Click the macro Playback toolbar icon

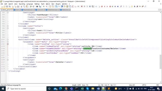(x=87, y=7)
